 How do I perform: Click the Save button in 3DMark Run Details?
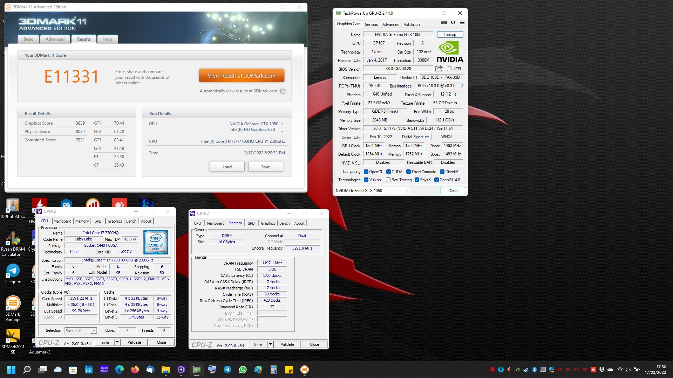coord(265,167)
